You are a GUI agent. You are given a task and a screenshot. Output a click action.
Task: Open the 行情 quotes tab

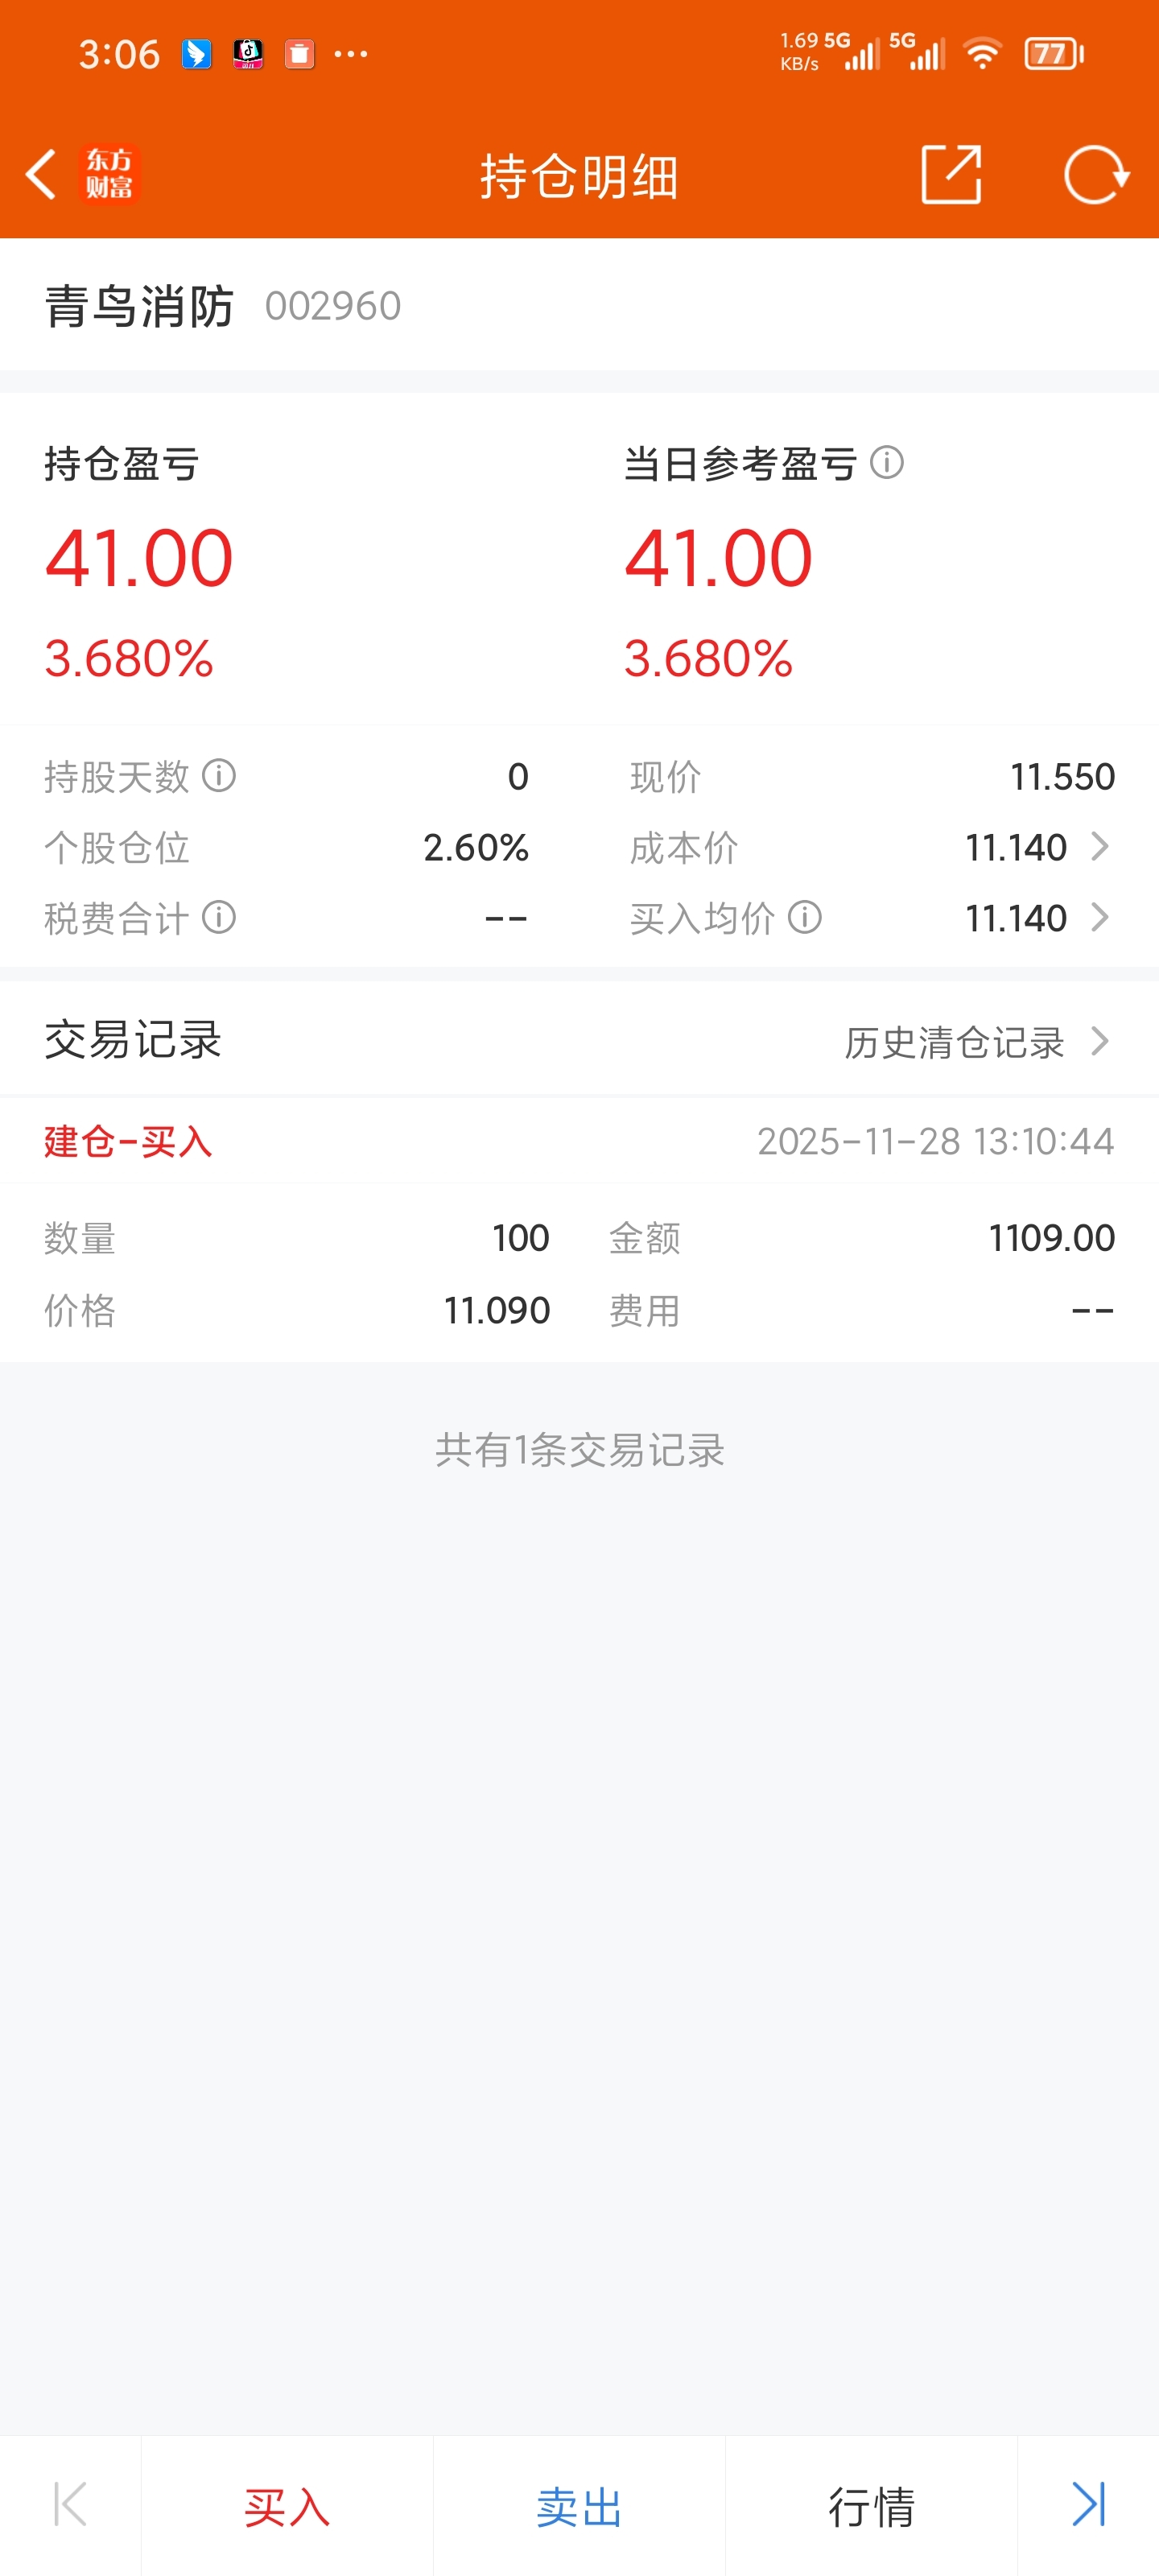pos(871,2507)
